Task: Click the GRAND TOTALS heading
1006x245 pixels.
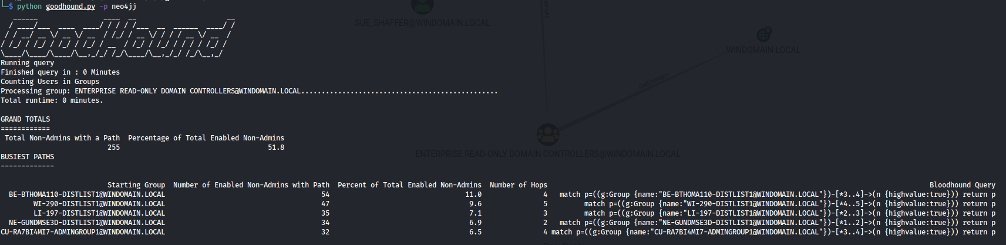Action: pyautogui.click(x=25, y=119)
